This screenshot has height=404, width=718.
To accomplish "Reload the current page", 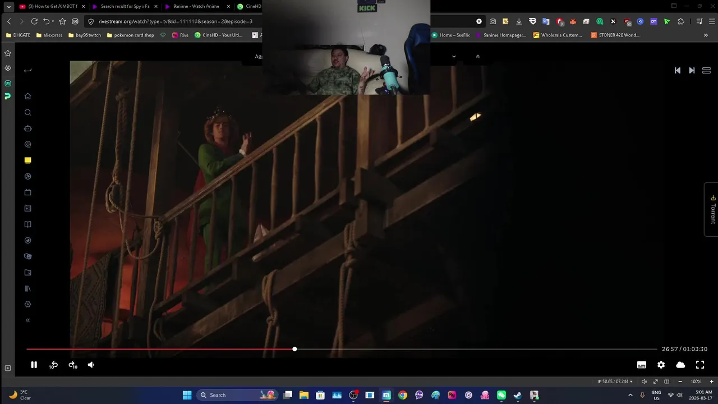I will (x=34, y=21).
